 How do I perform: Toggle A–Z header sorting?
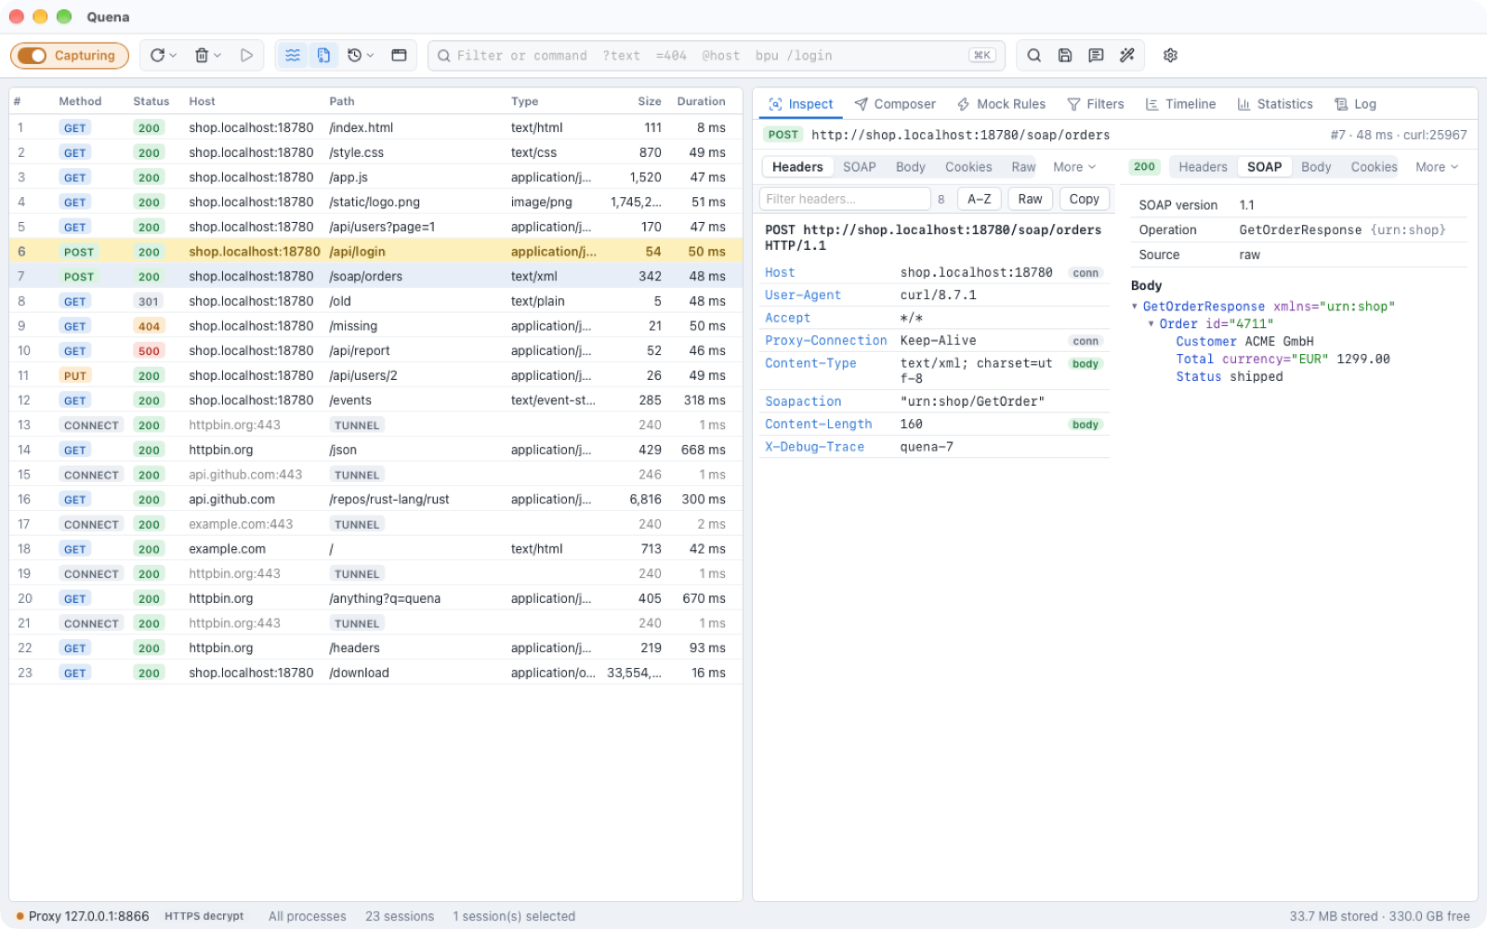tap(980, 199)
